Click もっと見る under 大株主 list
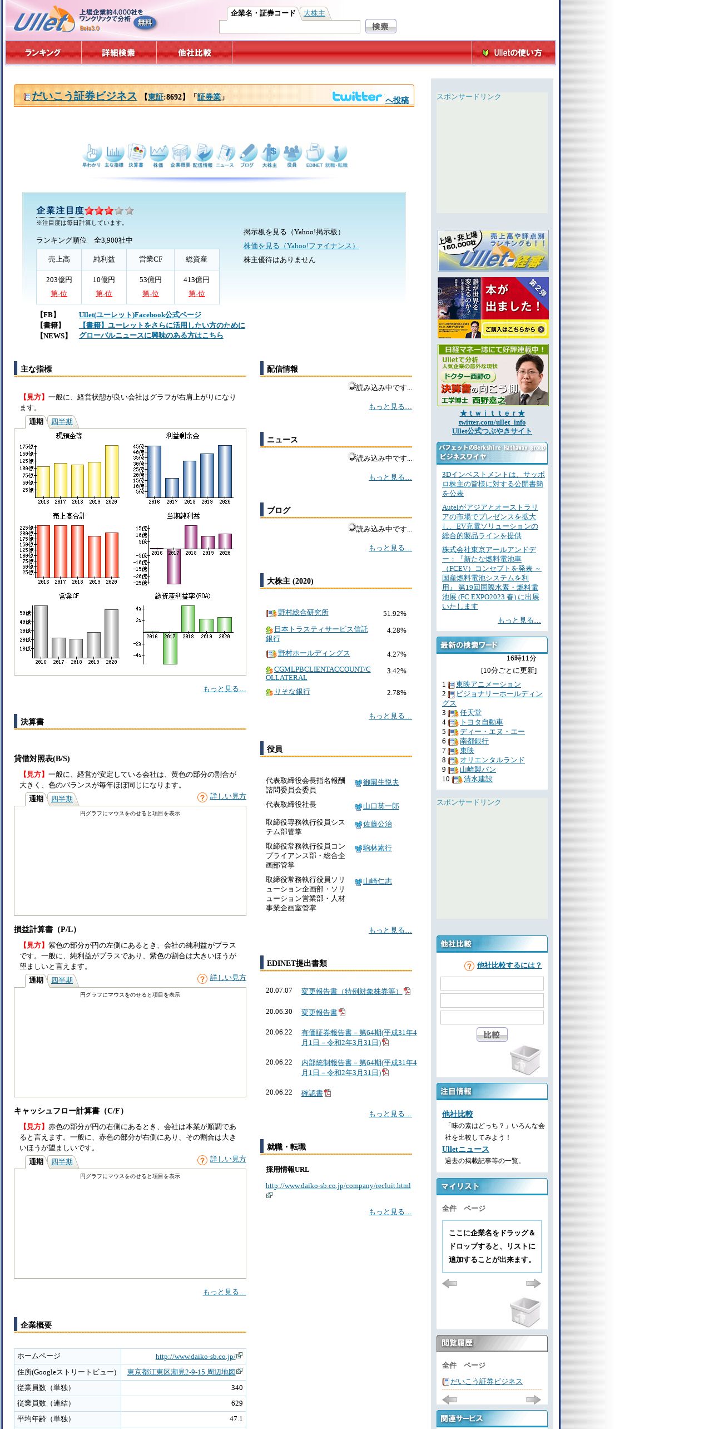 point(390,716)
